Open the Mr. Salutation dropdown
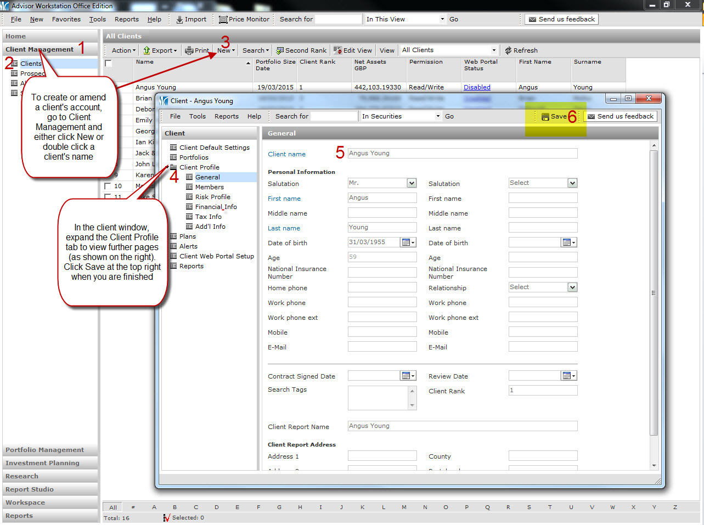The width and height of the screenshot is (704, 525). tap(412, 183)
